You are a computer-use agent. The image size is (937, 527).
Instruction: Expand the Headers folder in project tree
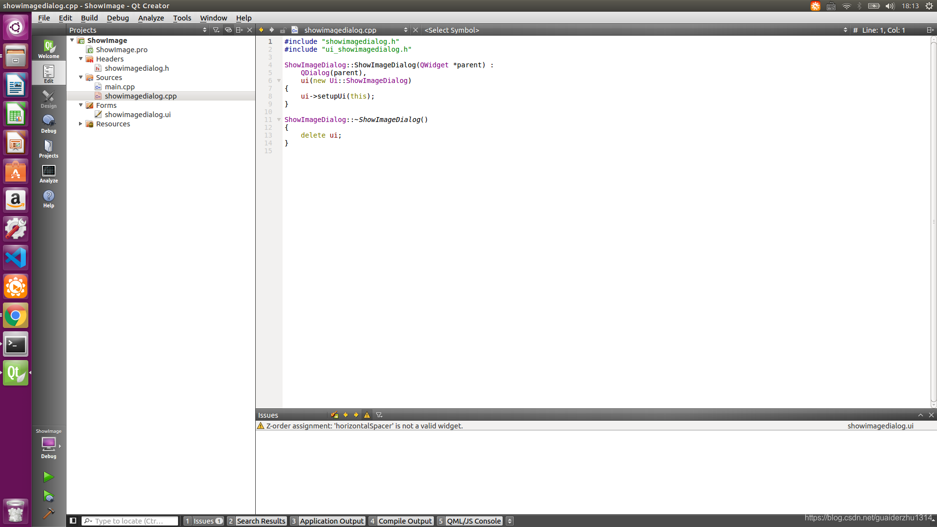[x=81, y=59]
